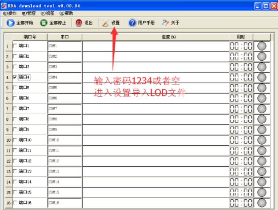Click the status circle for row 11
The width and height of the screenshot is (278, 210).
point(262,151)
